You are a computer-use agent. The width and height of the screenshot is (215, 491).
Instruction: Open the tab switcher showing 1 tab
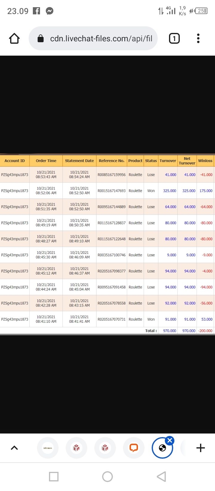(x=174, y=39)
